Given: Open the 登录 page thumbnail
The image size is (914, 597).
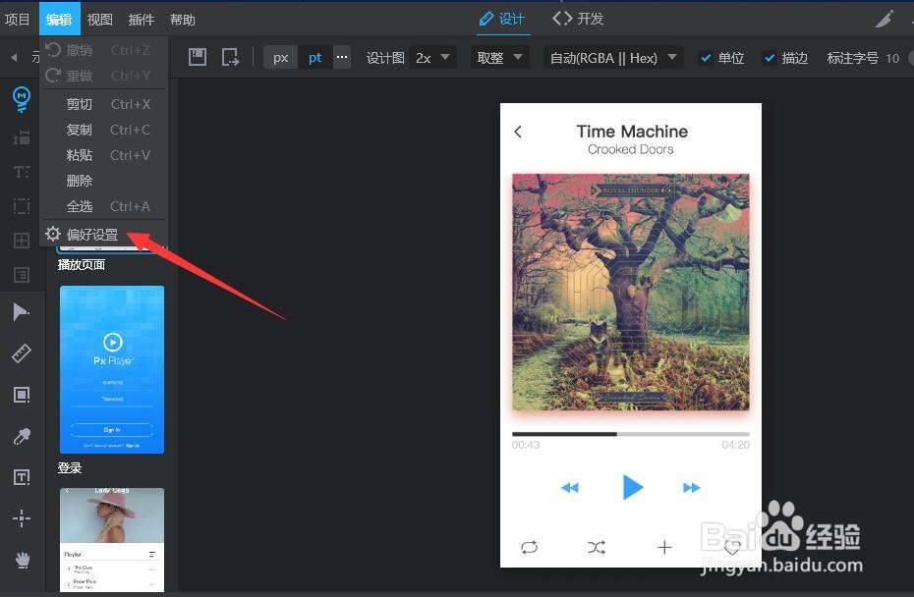Looking at the screenshot, I should coord(112,369).
